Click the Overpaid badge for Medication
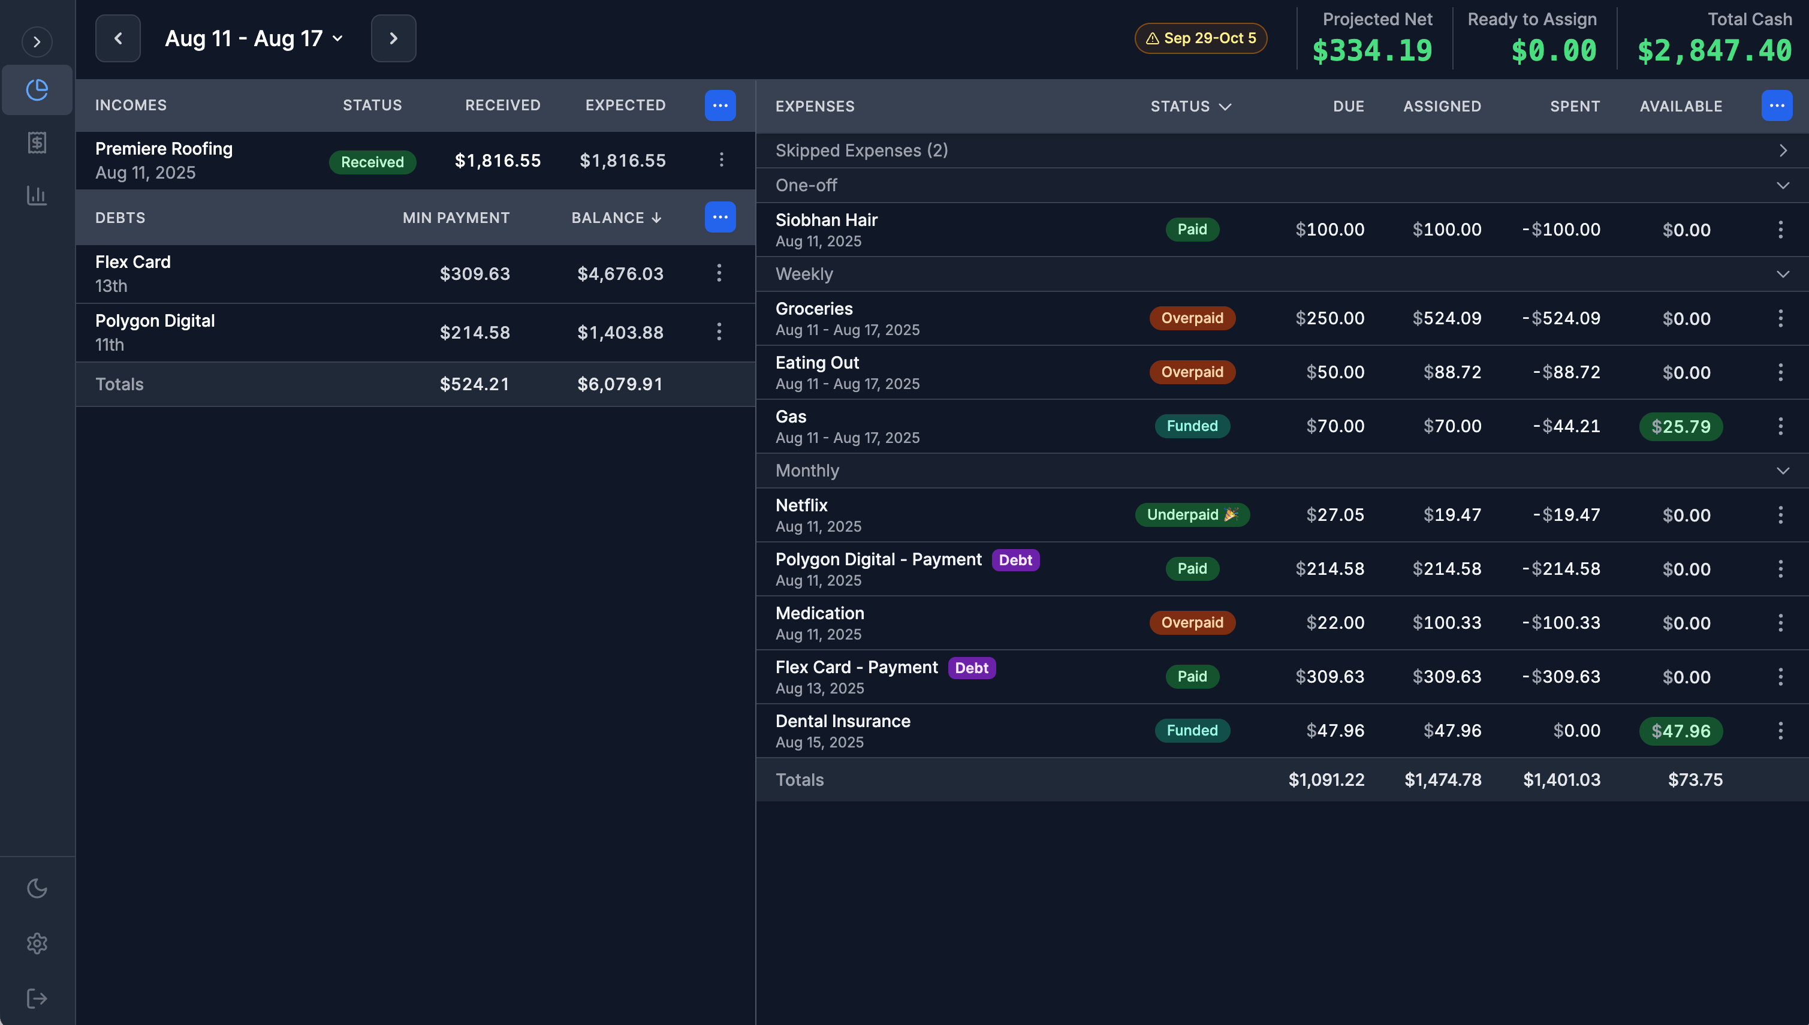Viewport: 1809px width, 1025px height. [1192, 622]
